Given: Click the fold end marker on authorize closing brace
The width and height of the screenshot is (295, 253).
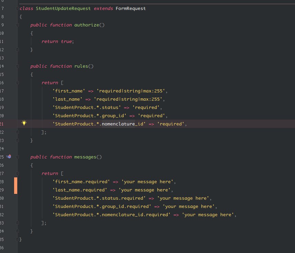Looking at the screenshot, I should [x=17, y=49].
